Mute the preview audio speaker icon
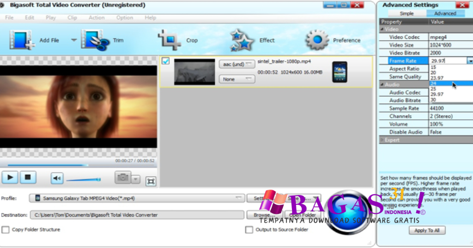 57,178
